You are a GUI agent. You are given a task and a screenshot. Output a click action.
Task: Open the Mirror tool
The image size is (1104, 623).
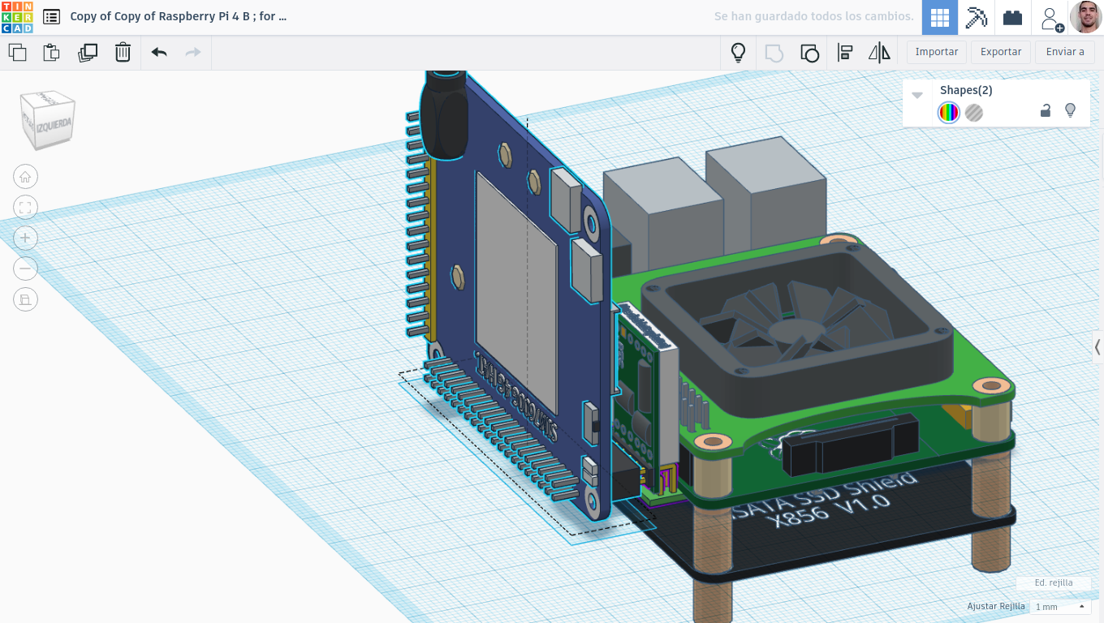coord(879,53)
